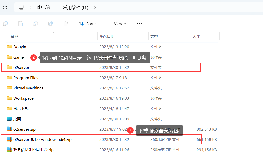This screenshot has width=263, height=159.
Task: Click 常用软件 (D:) breadcrumb segment
Action: coord(76,7)
